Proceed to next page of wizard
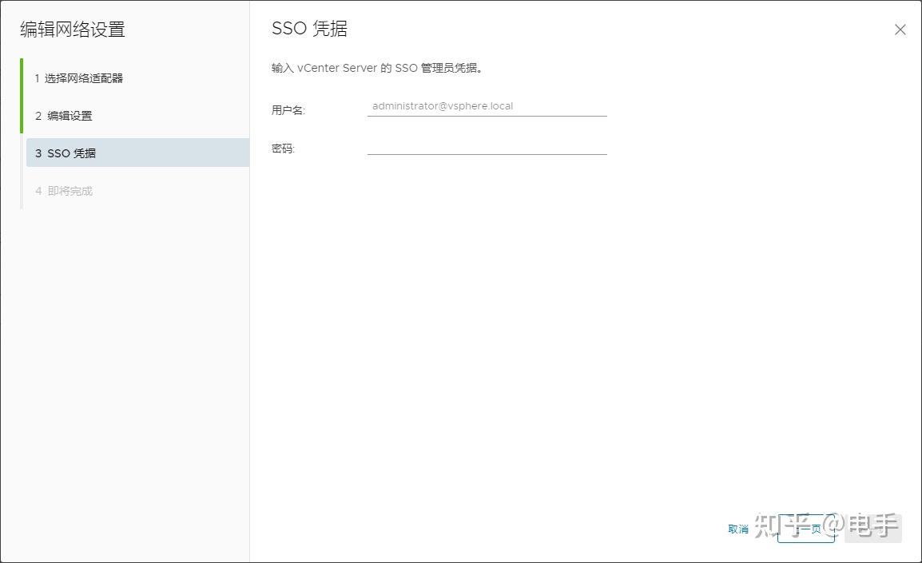The height and width of the screenshot is (563, 922). pyautogui.click(x=806, y=528)
